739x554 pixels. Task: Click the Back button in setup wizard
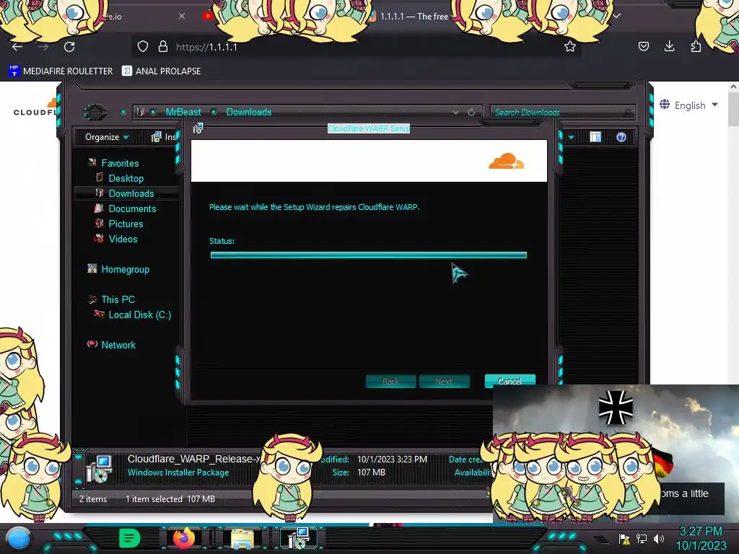click(x=390, y=381)
